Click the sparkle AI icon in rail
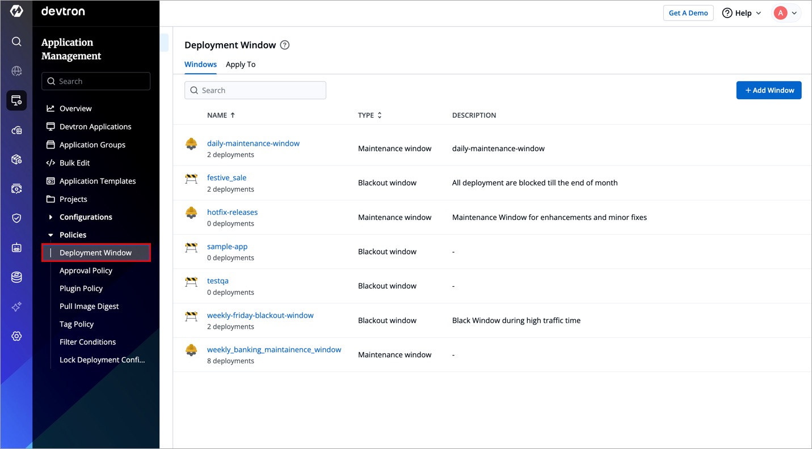The image size is (812, 449). tap(16, 307)
